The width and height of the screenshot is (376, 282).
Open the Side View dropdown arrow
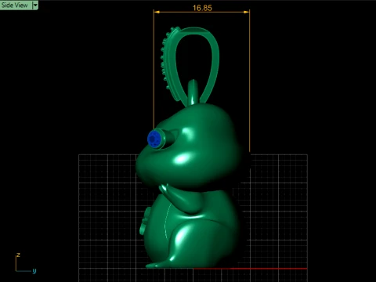[35, 5]
